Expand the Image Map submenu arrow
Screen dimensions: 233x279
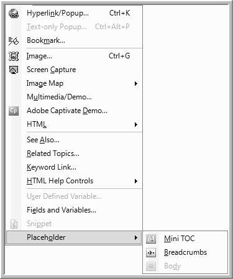pyautogui.click(x=136, y=83)
